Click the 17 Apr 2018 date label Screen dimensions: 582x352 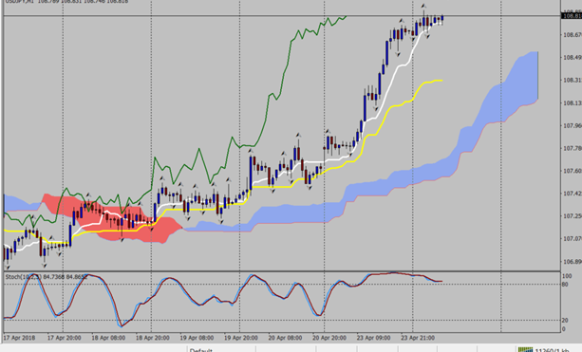click(19, 338)
